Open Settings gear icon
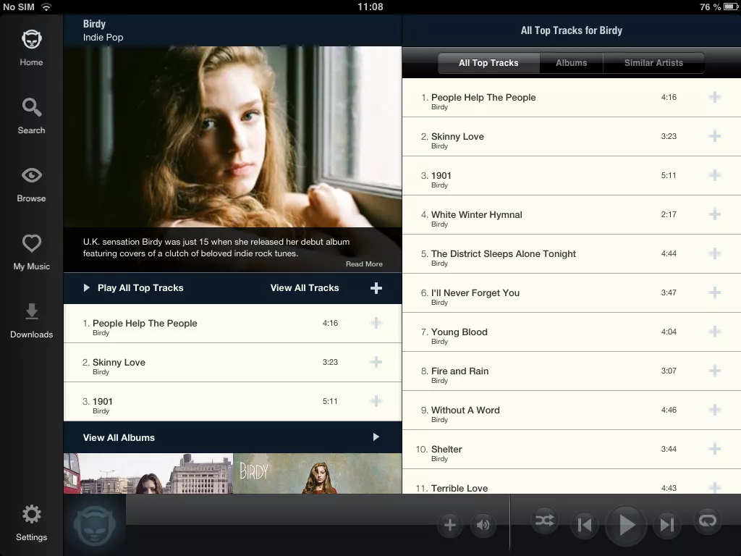 31,523
